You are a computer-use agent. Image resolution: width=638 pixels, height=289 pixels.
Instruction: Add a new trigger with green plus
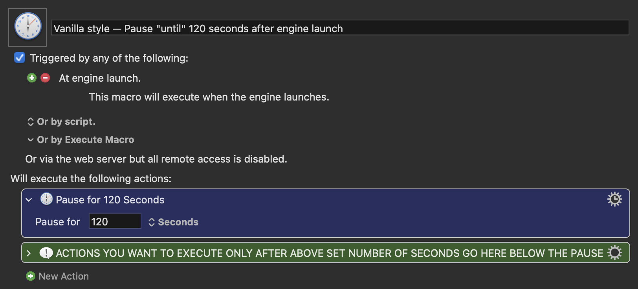pos(32,78)
